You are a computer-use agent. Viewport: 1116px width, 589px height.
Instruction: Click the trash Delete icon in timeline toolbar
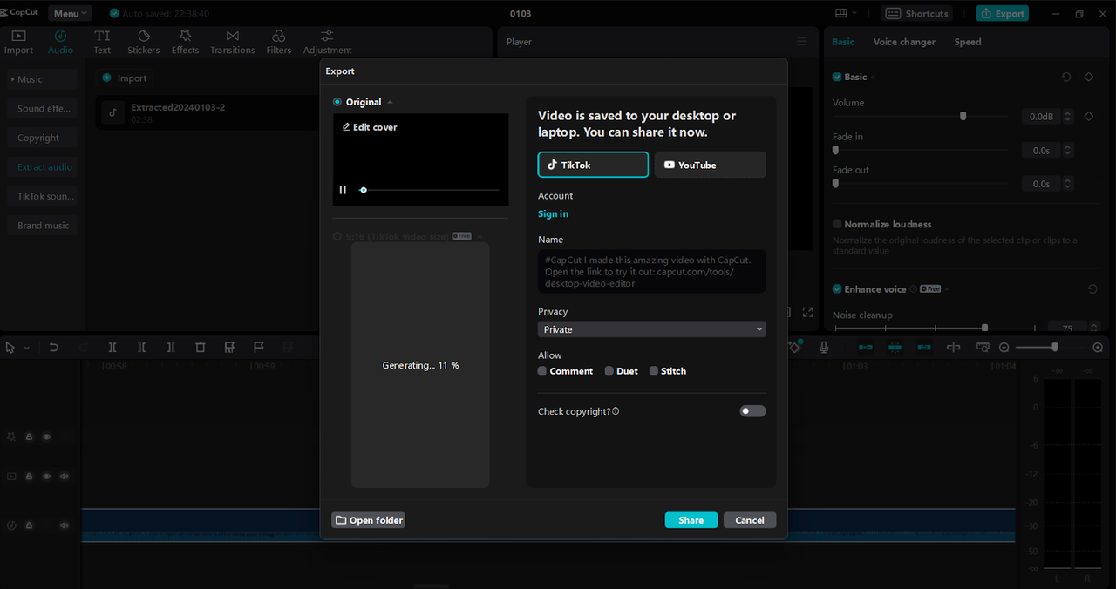tap(201, 347)
